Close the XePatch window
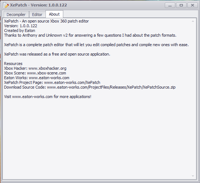This screenshot has width=200, height=183. 192,5
